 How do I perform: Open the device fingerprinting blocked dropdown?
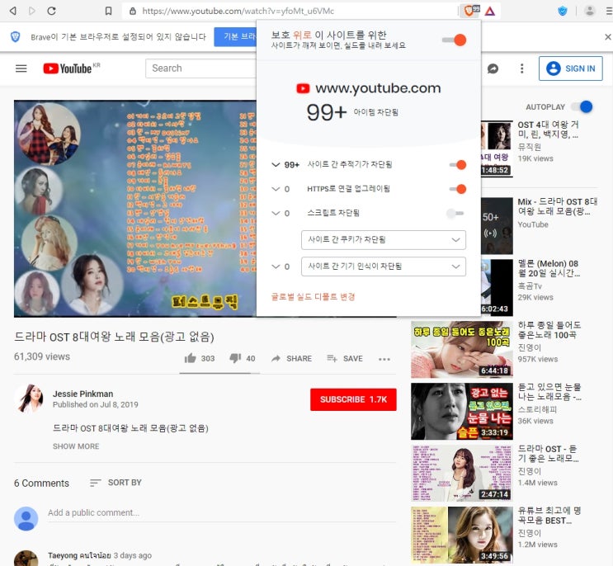click(x=384, y=266)
